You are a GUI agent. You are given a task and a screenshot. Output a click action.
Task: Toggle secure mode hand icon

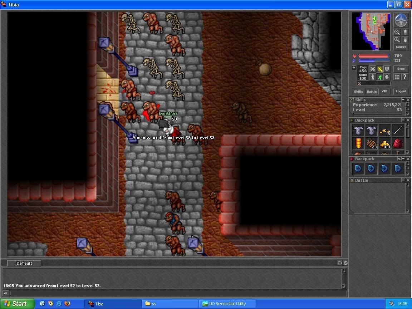387,77
